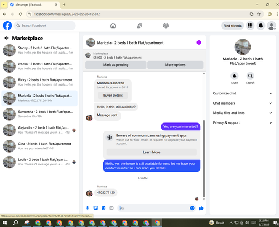Viewport: 279px width, 227px height.
Task: Mute the conversation bell icon
Action: pos(234,76)
